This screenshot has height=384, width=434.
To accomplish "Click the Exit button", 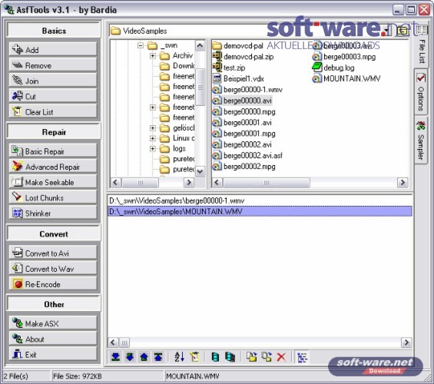I will (x=53, y=354).
